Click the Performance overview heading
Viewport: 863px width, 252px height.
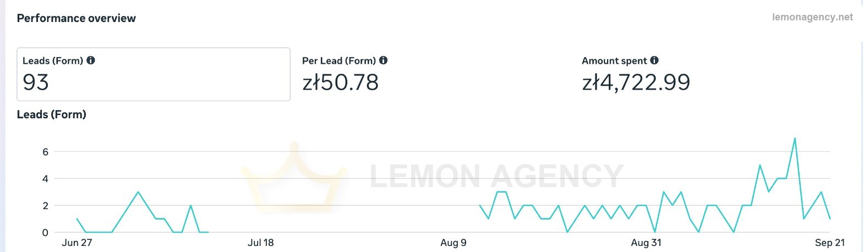pyautogui.click(x=77, y=18)
